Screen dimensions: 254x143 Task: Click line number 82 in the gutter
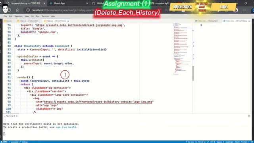[9, 46]
